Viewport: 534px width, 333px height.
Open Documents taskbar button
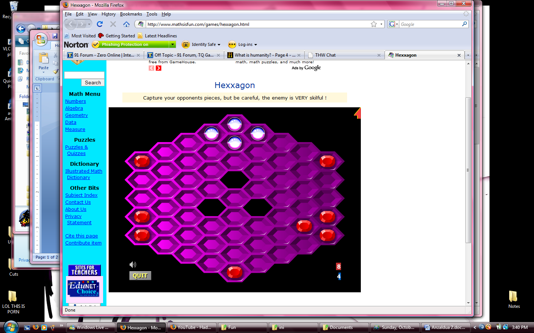[x=344, y=327]
